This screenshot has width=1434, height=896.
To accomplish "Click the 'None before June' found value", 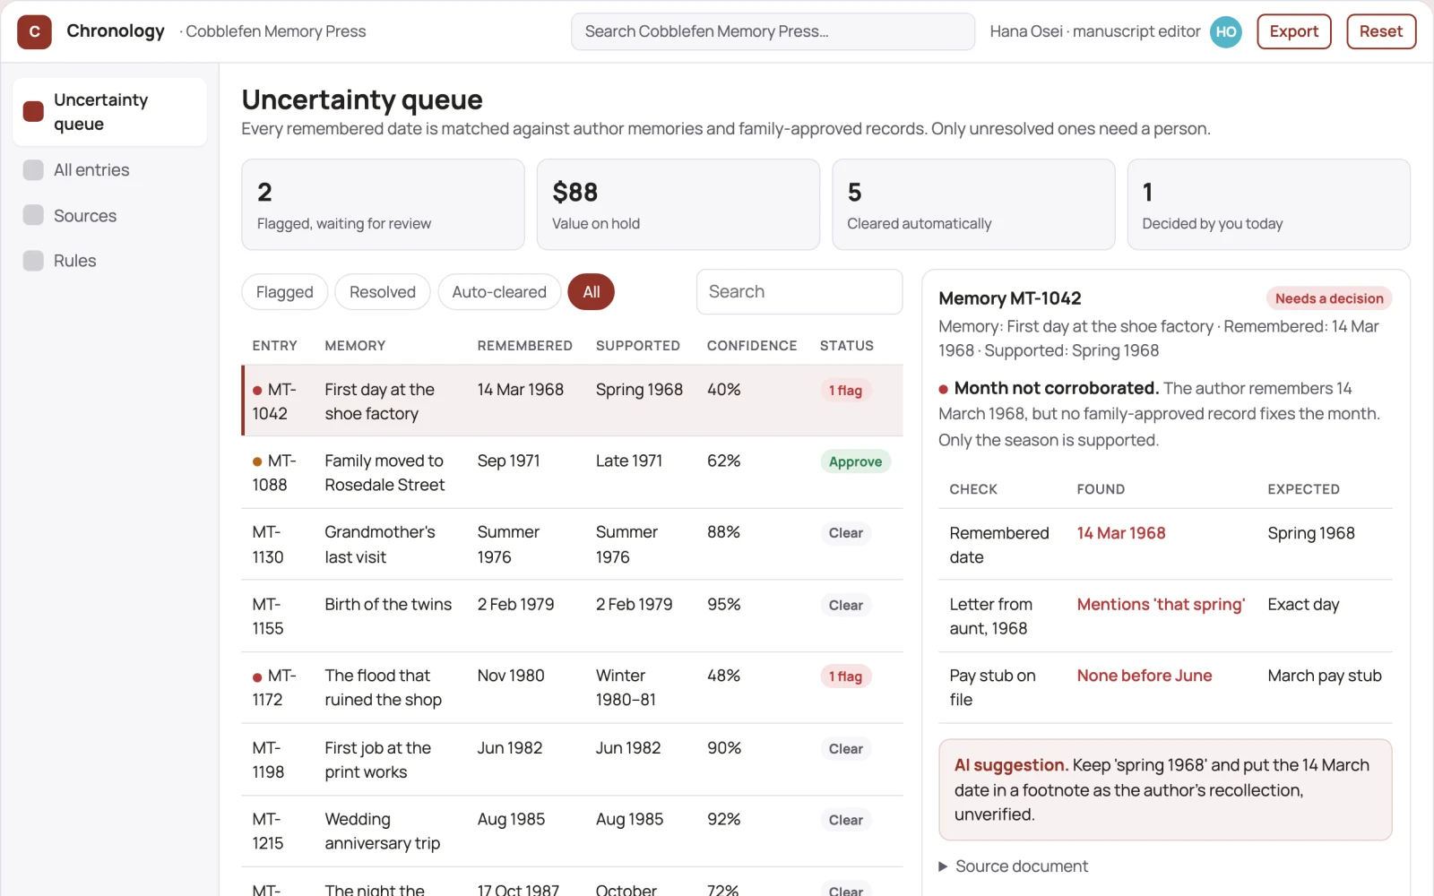I will point(1144,676).
